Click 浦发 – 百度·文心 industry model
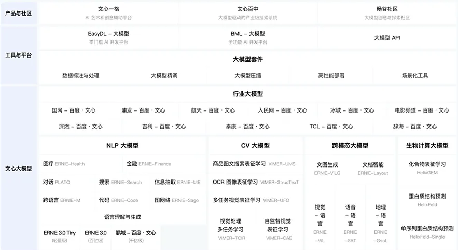458x250 pixels. pyautogui.click(x=144, y=110)
